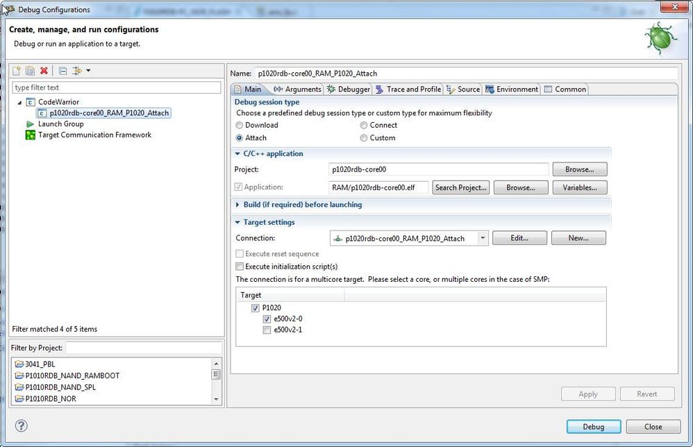Click the Filter by Project field
693x447 pixels.
pyautogui.click(x=144, y=348)
